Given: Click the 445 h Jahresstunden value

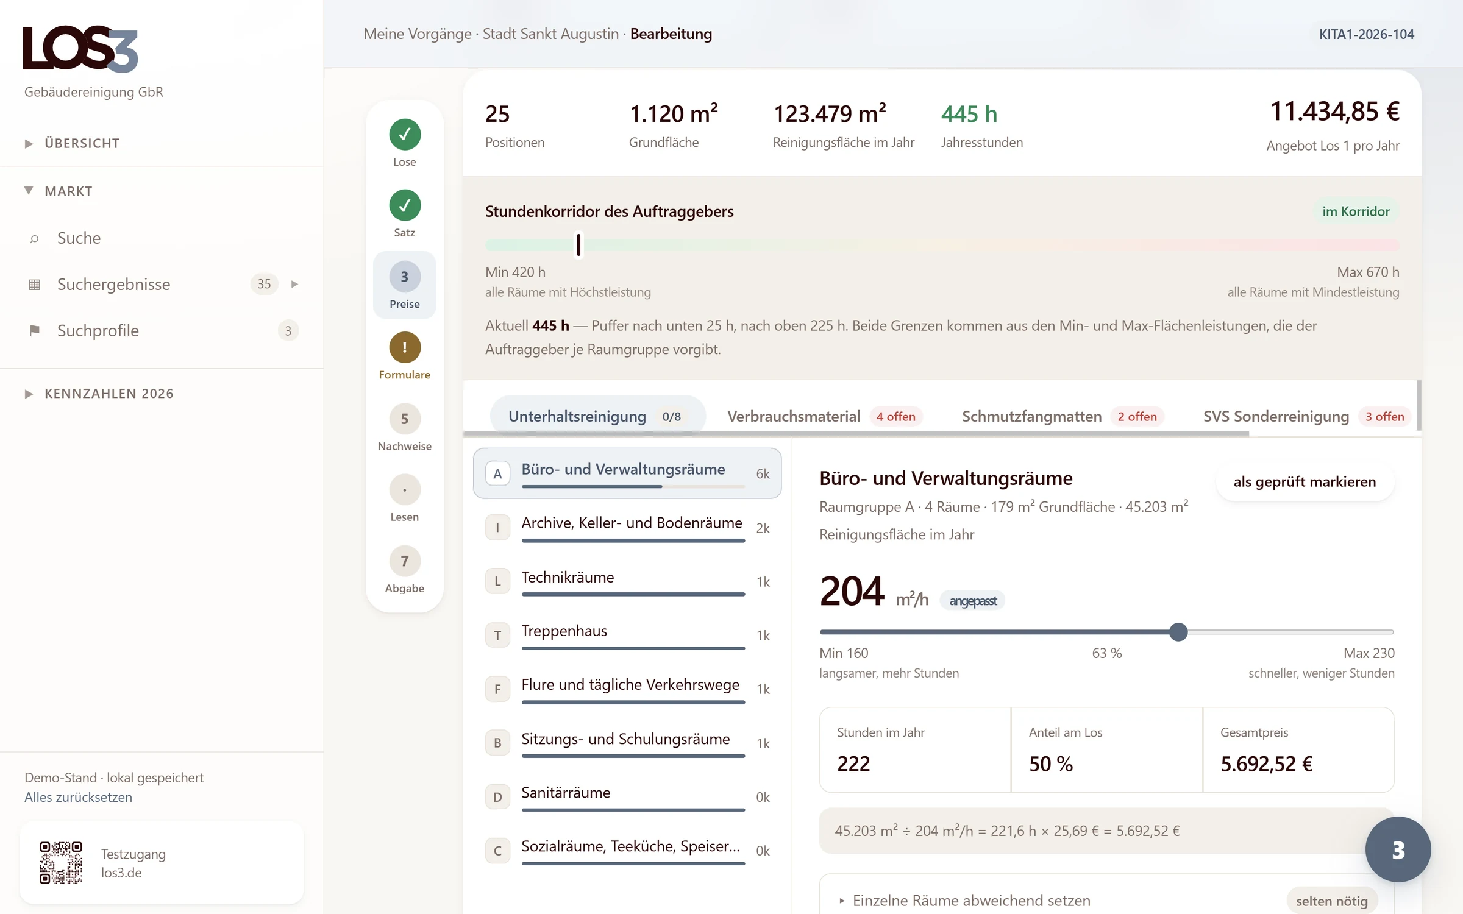Looking at the screenshot, I should (x=969, y=114).
